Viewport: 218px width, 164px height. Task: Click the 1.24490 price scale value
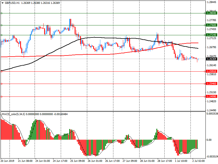point(212,110)
